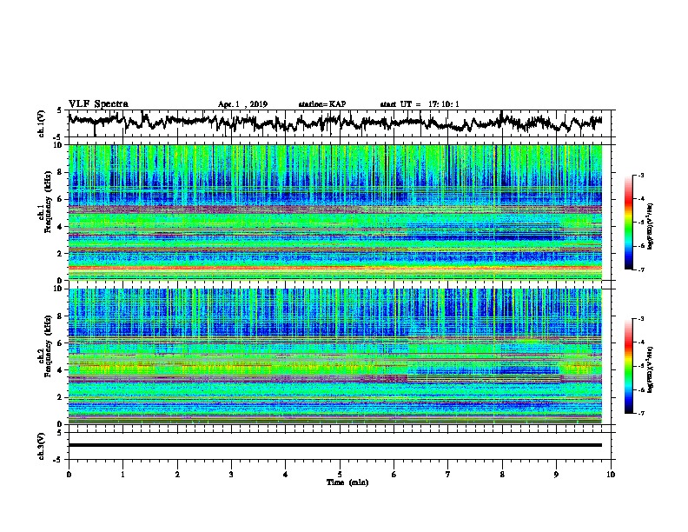Click the 'ch.3(V)' axis label
688x532 pixels.
pos(42,446)
